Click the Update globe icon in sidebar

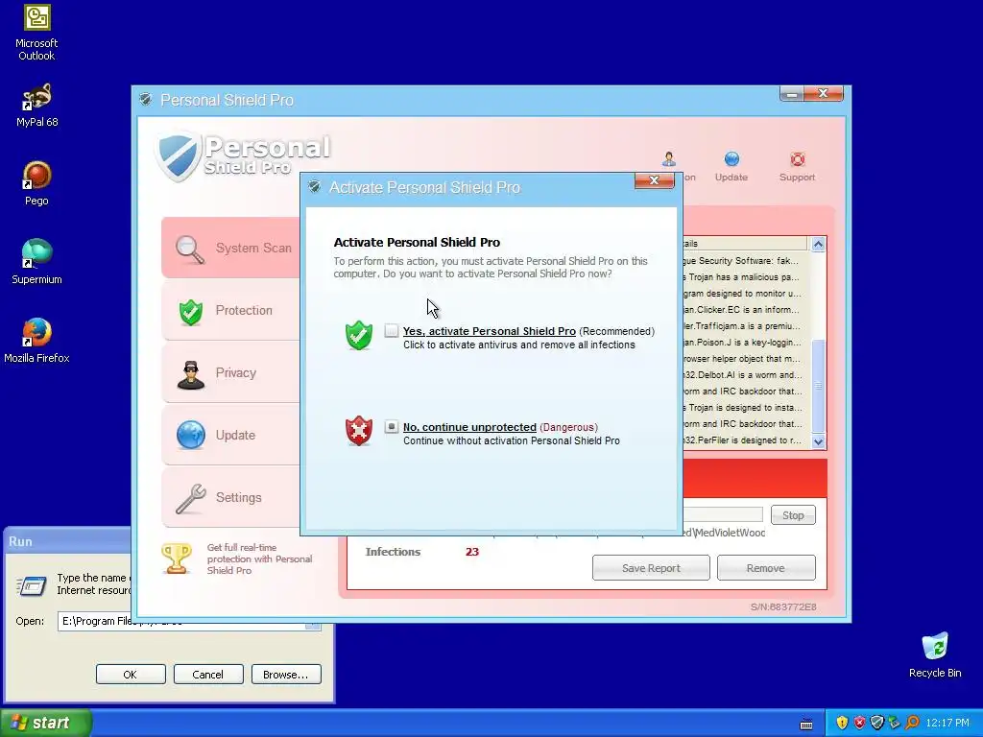coord(191,436)
